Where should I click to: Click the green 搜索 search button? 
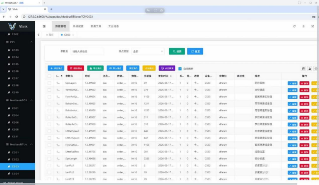(177, 51)
